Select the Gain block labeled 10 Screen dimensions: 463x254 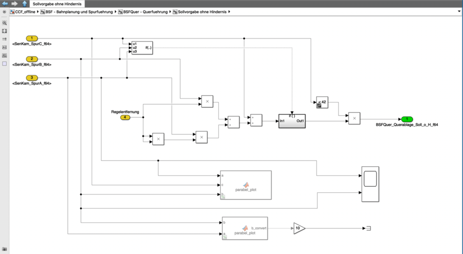coord(299,228)
